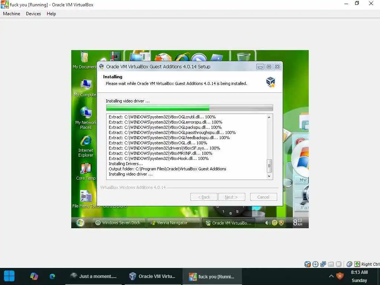The image size is (380, 285).
Task: Minimize the Guest Additions setup window
Action: coord(260,67)
